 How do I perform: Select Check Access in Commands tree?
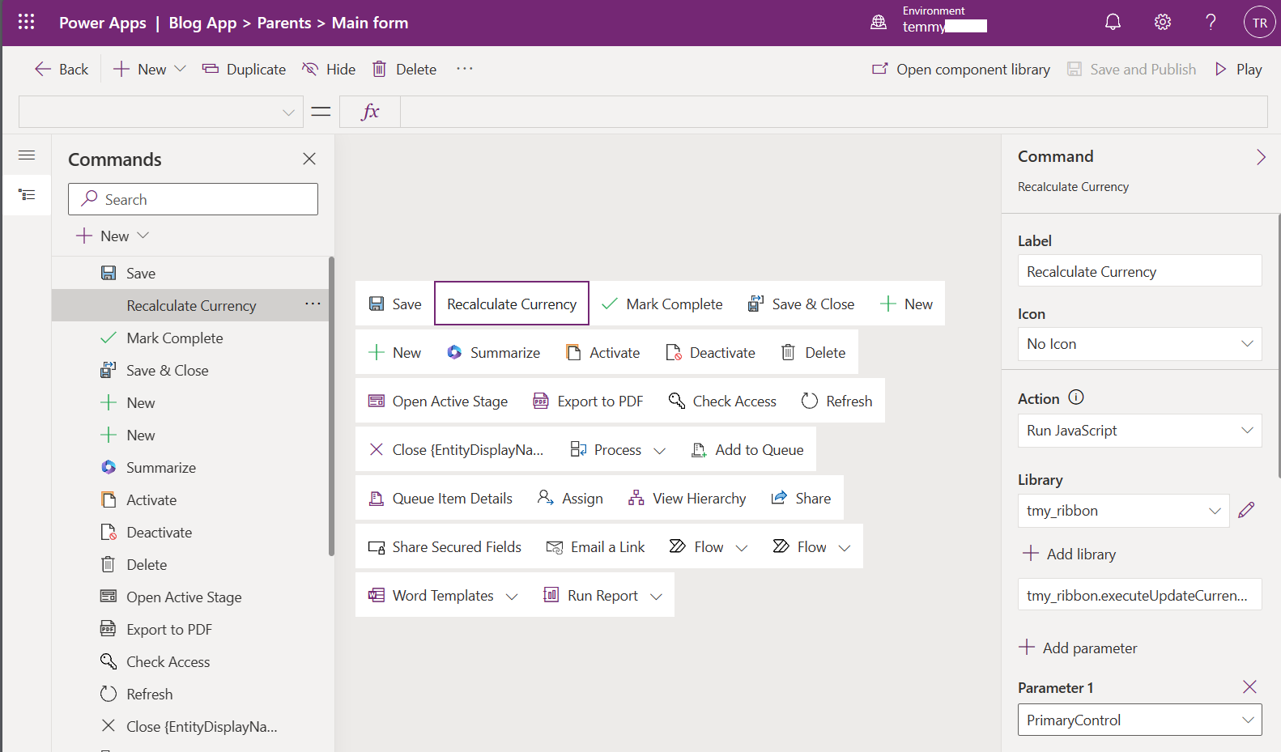190,661
